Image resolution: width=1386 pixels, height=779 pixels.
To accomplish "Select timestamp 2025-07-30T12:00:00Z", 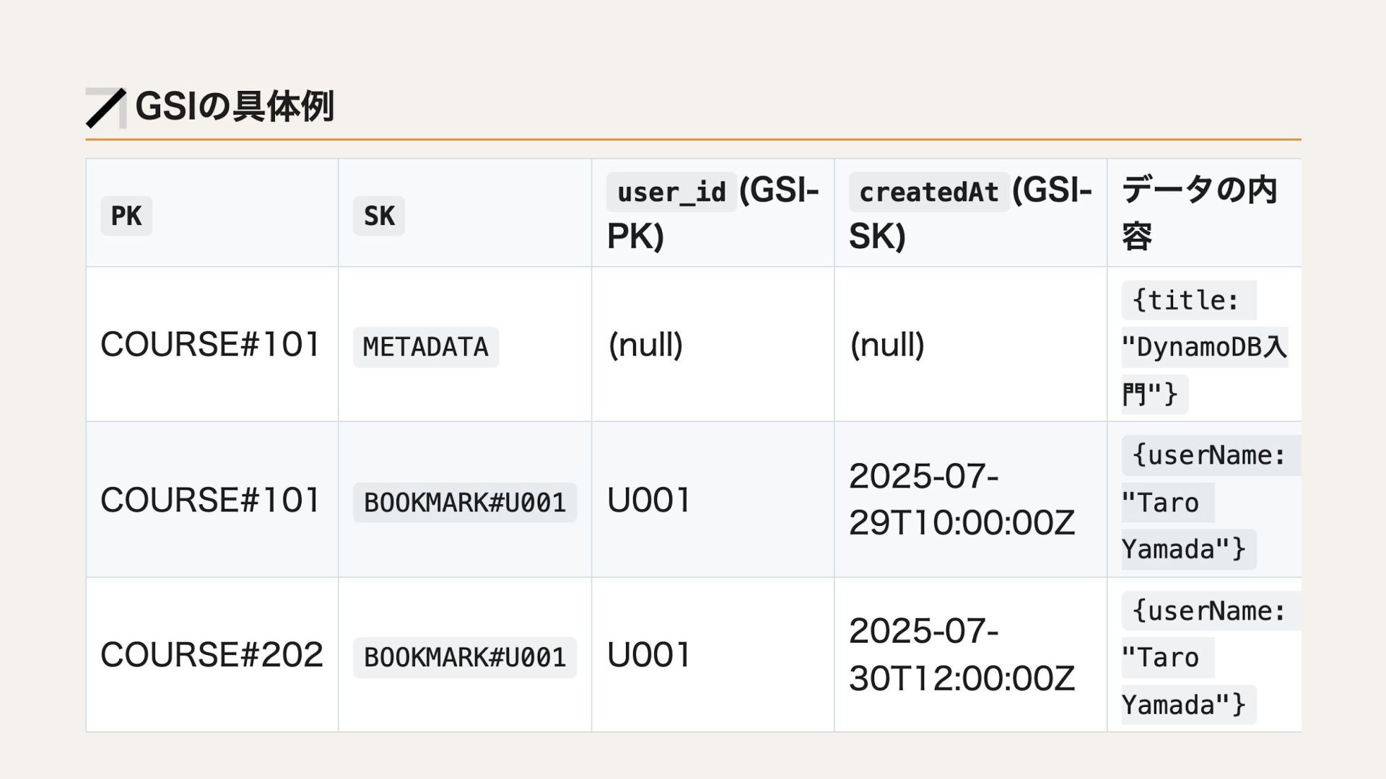I will [x=962, y=654].
